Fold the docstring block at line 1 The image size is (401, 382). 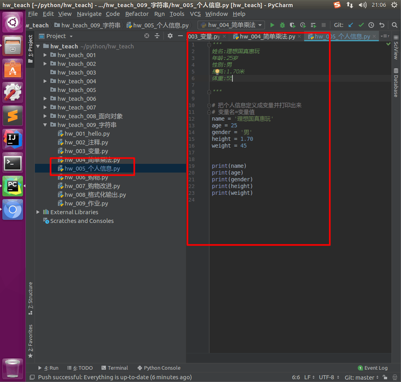[x=209, y=45]
